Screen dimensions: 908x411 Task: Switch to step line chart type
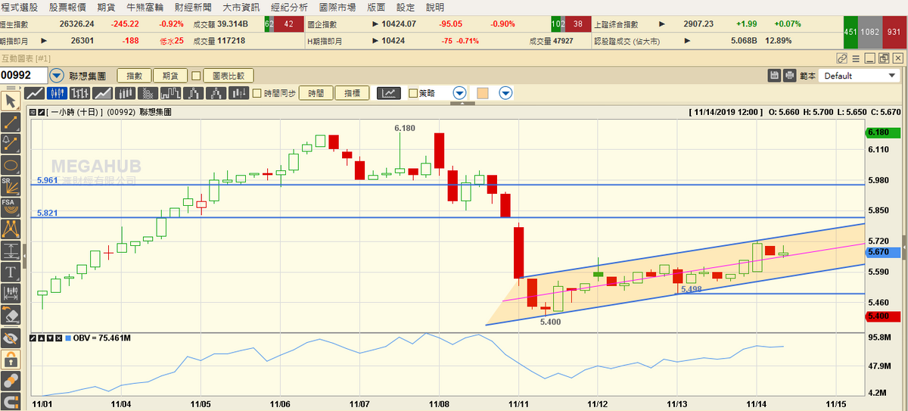pyautogui.click(x=170, y=93)
